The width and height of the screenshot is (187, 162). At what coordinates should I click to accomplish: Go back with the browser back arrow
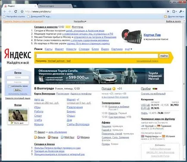(5, 12)
